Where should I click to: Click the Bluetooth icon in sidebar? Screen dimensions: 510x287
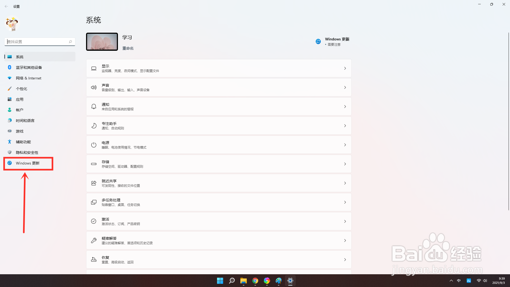coord(10,67)
